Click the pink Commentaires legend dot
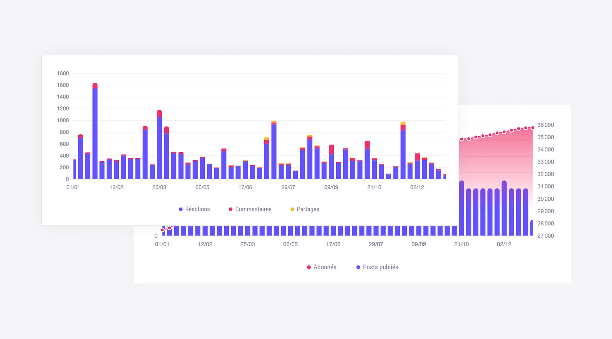The image size is (612, 339). tap(230, 209)
